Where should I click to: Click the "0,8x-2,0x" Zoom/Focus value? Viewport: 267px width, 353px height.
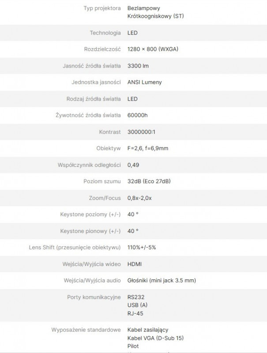point(139,198)
